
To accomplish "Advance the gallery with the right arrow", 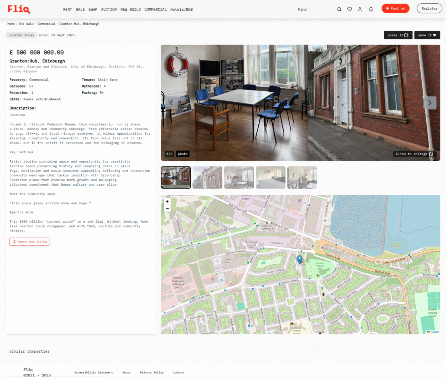I will coord(430,103).
